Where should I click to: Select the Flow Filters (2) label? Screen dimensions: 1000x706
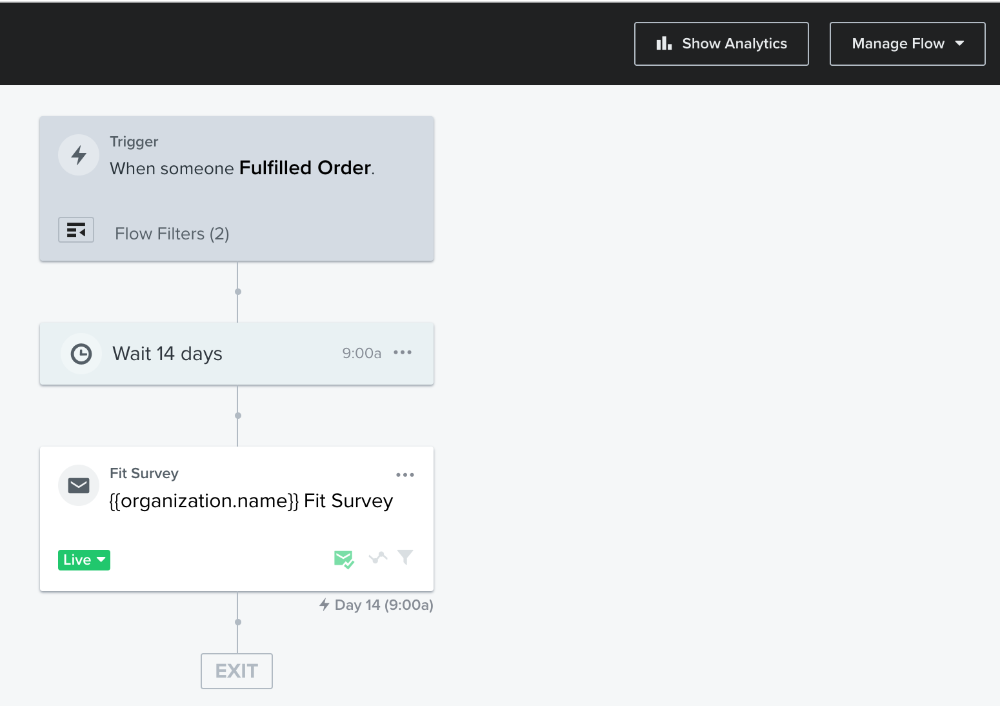pyautogui.click(x=172, y=234)
